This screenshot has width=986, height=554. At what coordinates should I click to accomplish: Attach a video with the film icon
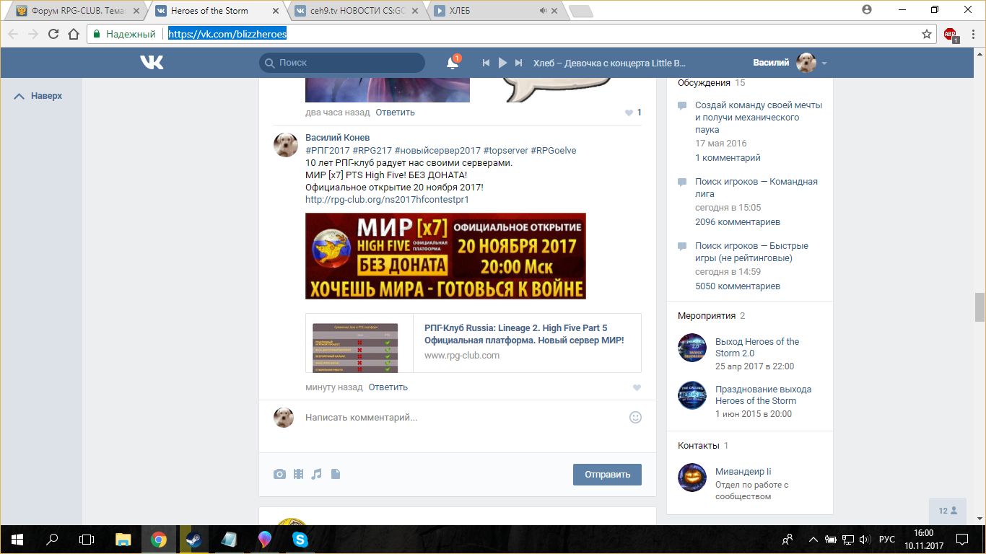298,474
